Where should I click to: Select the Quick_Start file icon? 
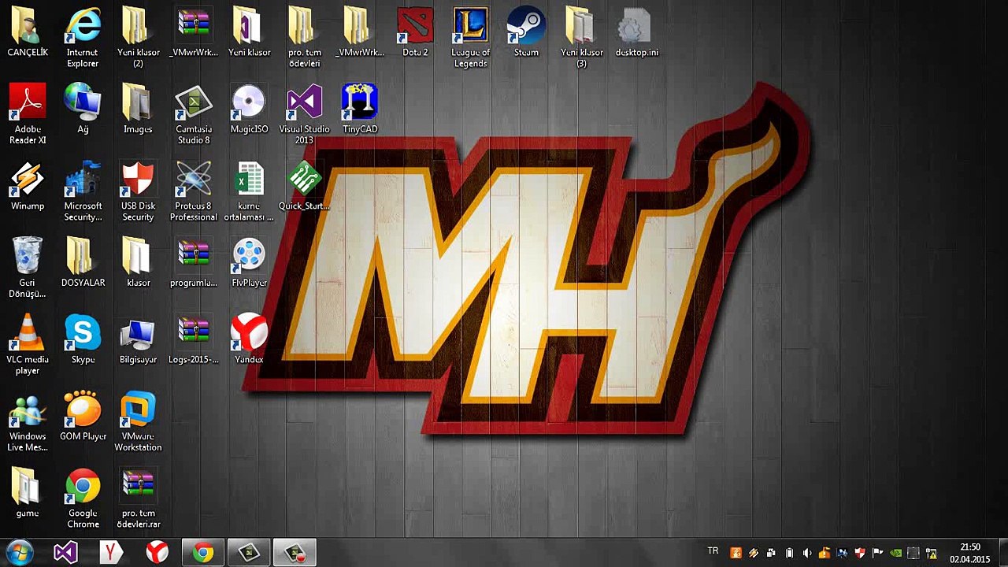point(304,186)
